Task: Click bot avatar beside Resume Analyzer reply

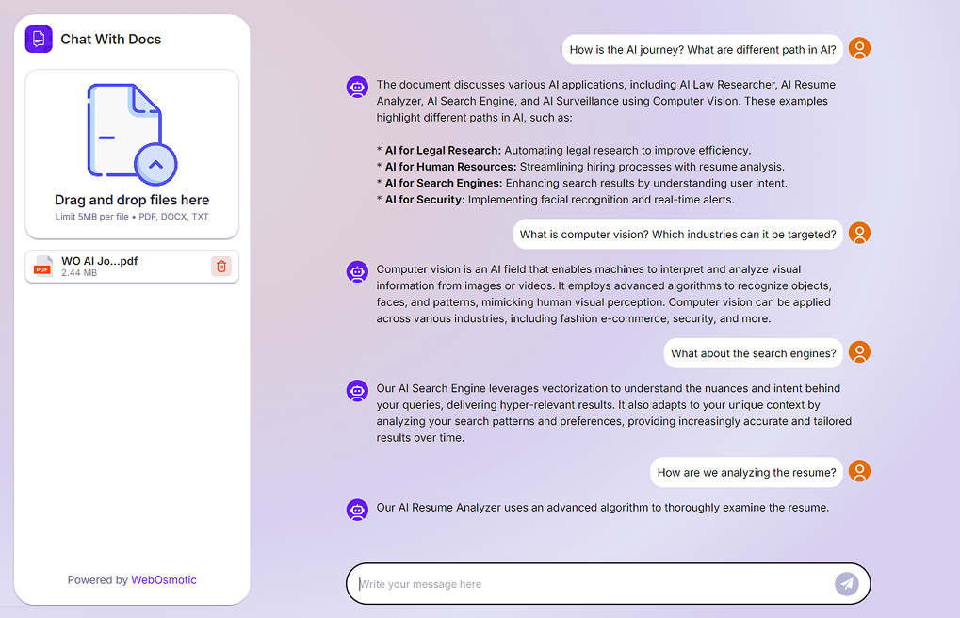Action: (x=357, y=510)
